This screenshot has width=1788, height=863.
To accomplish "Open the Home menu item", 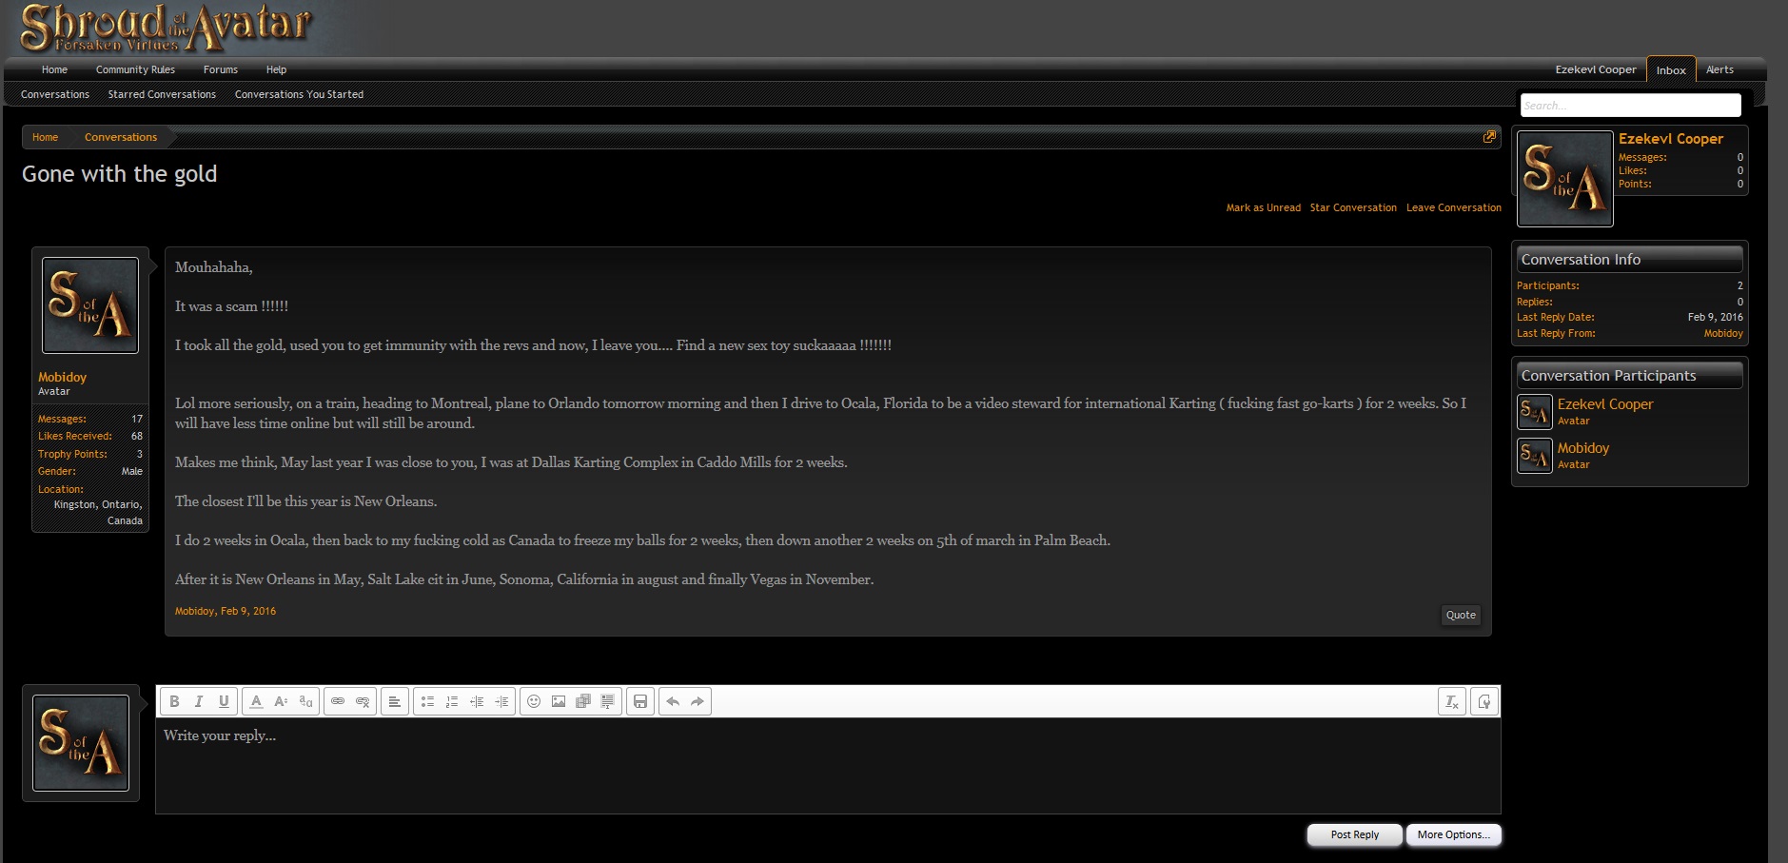I will (x=54, y=69).
